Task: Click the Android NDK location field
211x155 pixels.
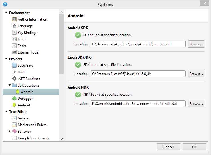Action: pos(138,104)
